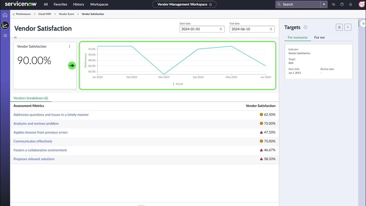Open the Home icon in the sidebar

pyautogui.click(x=5, y=15)
